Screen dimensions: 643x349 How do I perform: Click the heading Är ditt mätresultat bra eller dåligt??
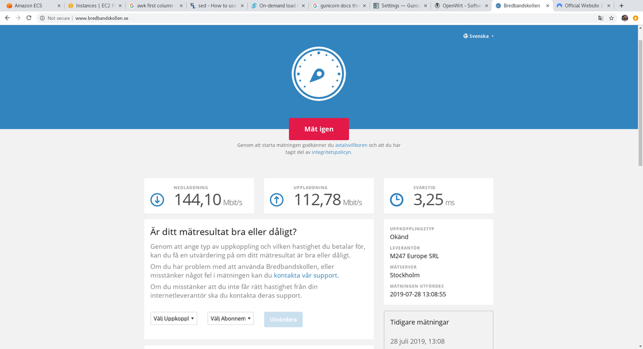224,232
